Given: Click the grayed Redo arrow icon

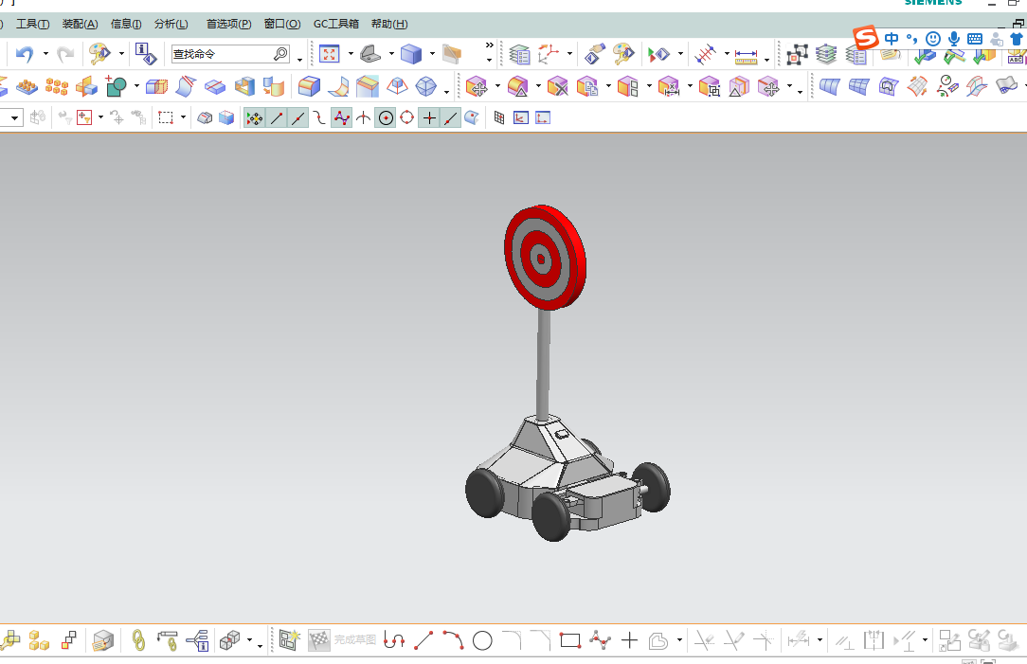Looking at the screenshot, I should [64, 54].
